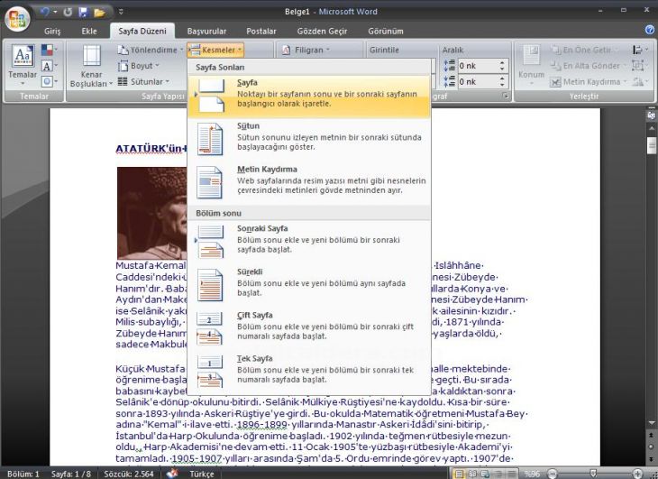Click En Alta Gönder button
The image size is (658, 479).
tap(588, 66)
